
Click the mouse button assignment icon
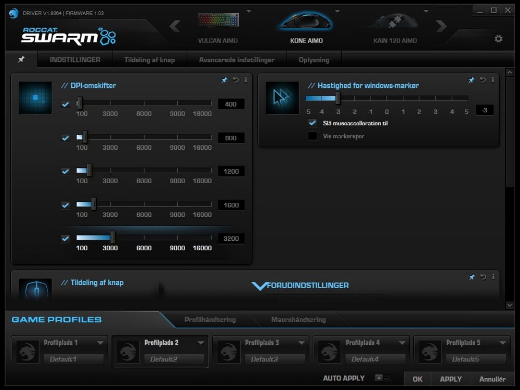coord(35,289)
